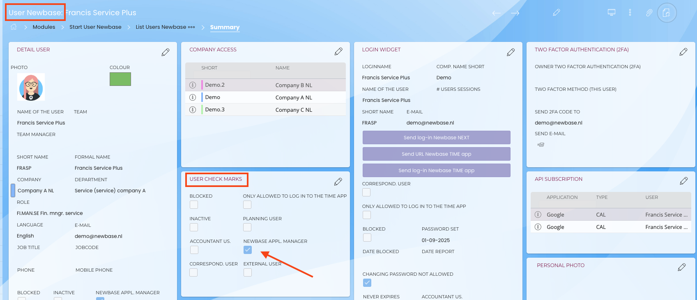The height and width of the screenshot is (300, 697).
Task: Open info icon for Demo Company A row
Action: 193,97
